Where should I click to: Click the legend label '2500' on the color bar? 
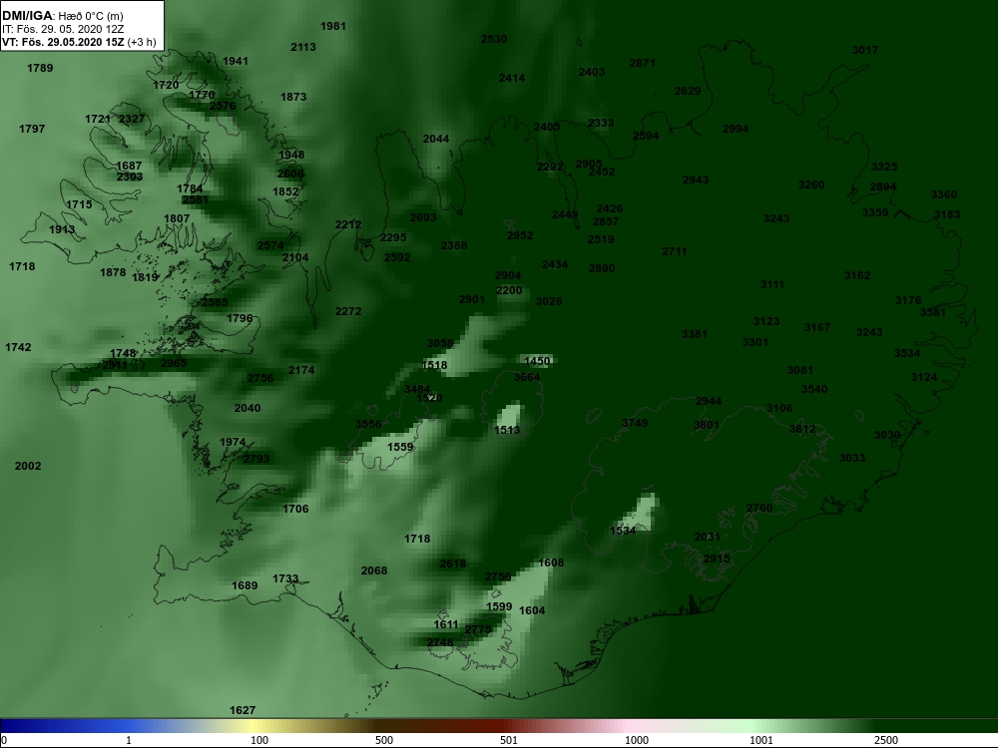(x=886, y=740)
